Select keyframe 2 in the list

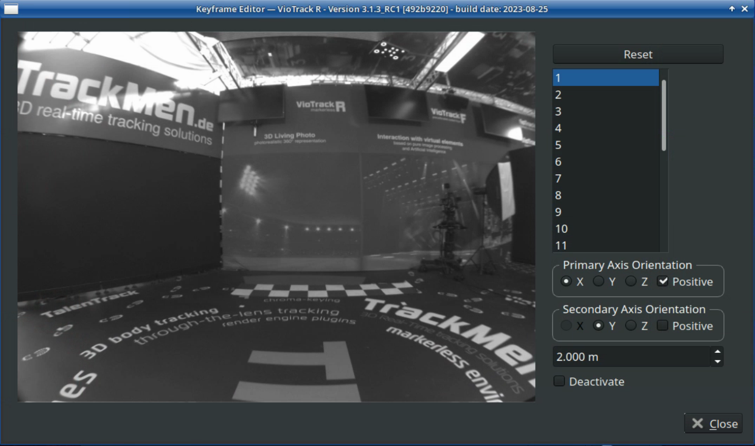click(605, 95)
